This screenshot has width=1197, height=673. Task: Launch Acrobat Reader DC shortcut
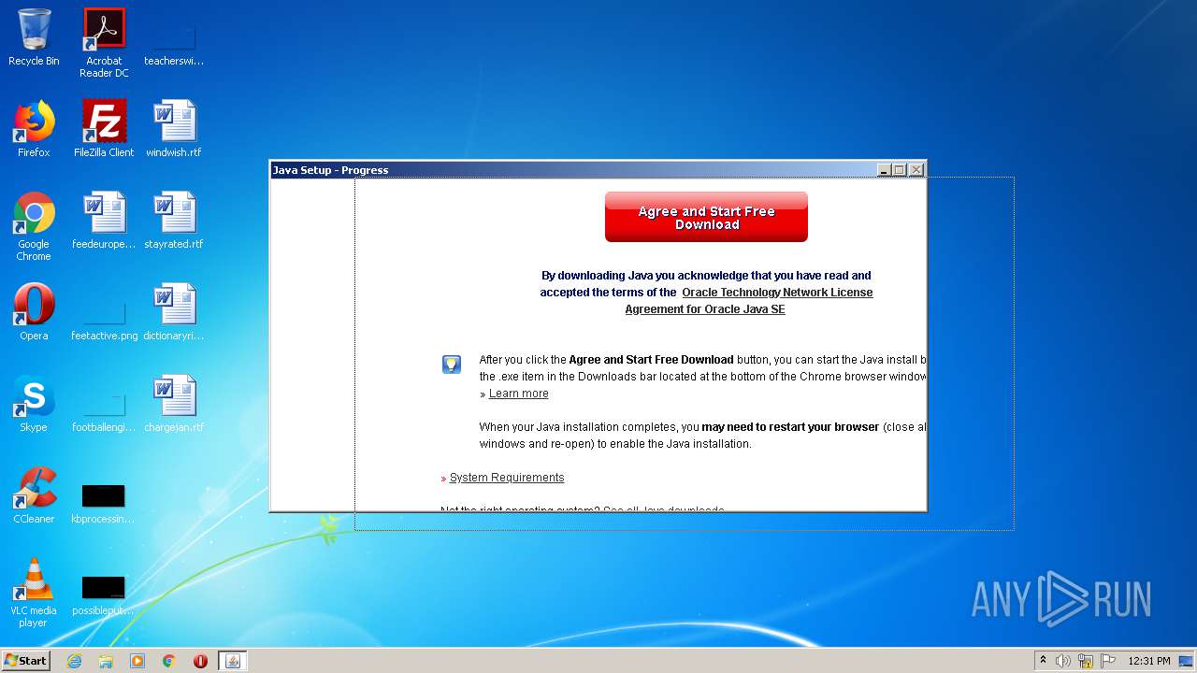click(x=104, y=43)
